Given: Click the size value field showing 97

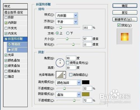Looking at the screenshot, I should tap(87, 39).
